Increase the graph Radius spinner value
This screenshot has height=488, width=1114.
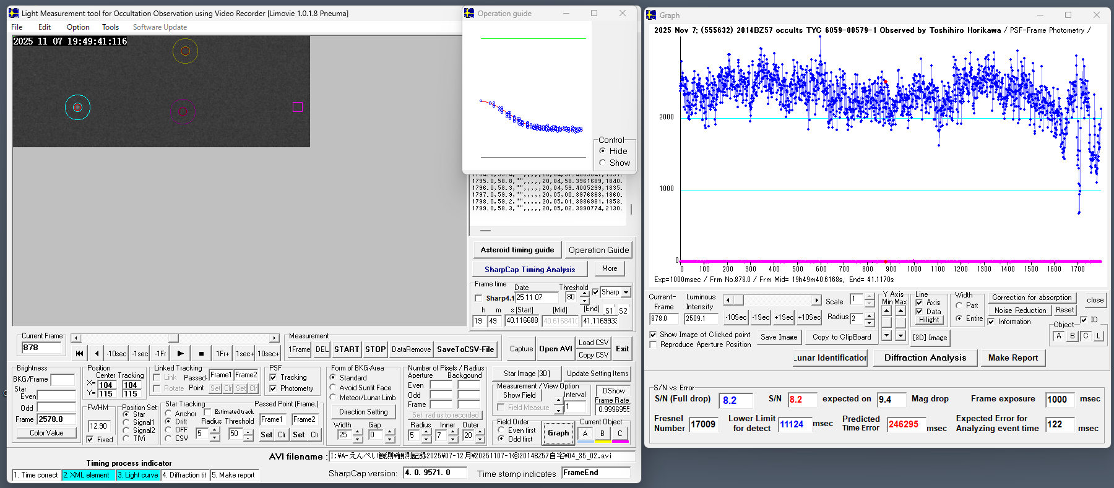coord(870,315)
